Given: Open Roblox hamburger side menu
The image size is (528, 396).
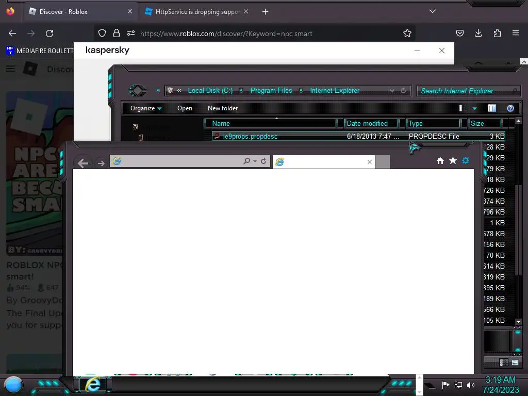Looking at the screenshot, I should (10, 69).
